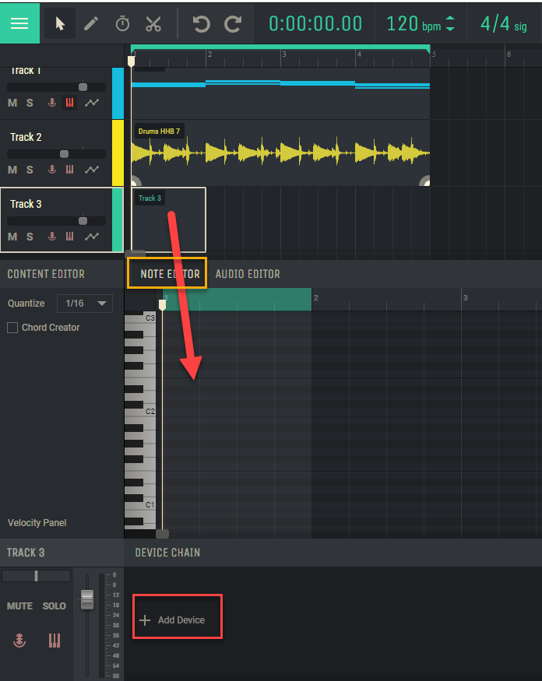The width and height of the screenshot is (542, 681).
Task: Solo Track 2 with its S button
Action: click(30, 170)
